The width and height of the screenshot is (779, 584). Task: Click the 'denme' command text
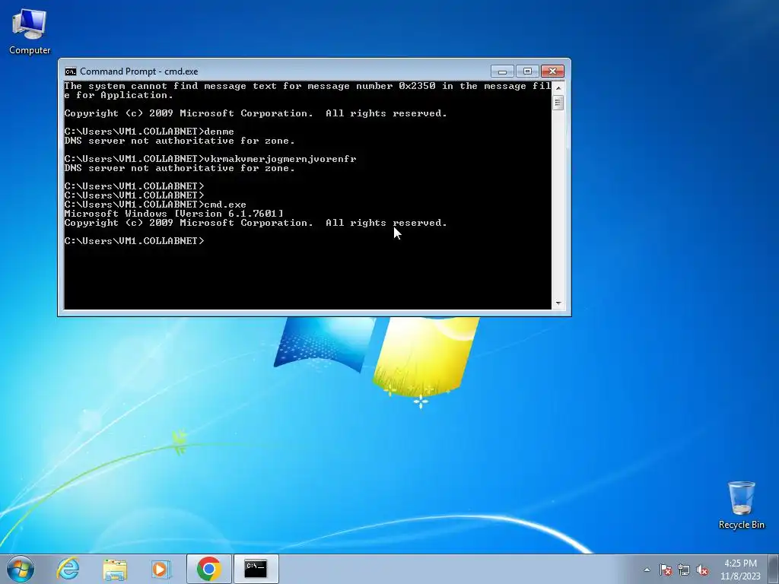click(219, 132)
